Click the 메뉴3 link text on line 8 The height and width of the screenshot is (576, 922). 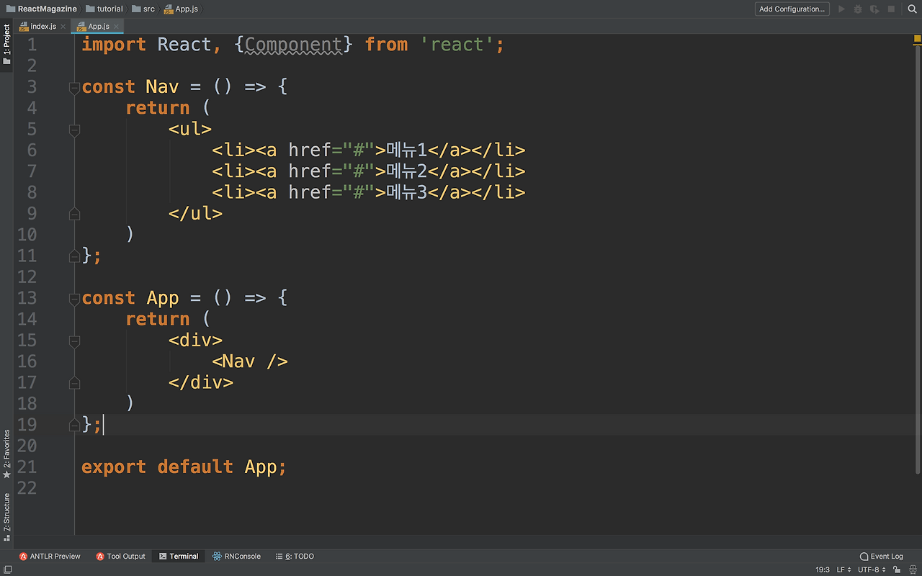pyautogui.click(x=406, y=192)
